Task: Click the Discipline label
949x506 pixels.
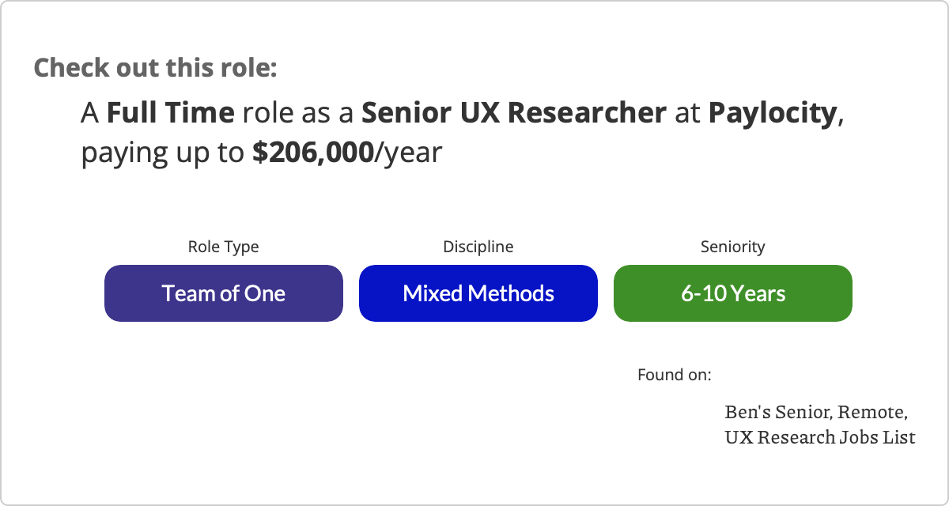Action: click(x=478, y=247)
